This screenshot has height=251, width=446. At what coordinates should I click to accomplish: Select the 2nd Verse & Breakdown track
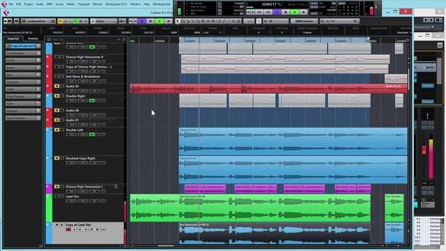pyautogui.click(x=83, y=77)
